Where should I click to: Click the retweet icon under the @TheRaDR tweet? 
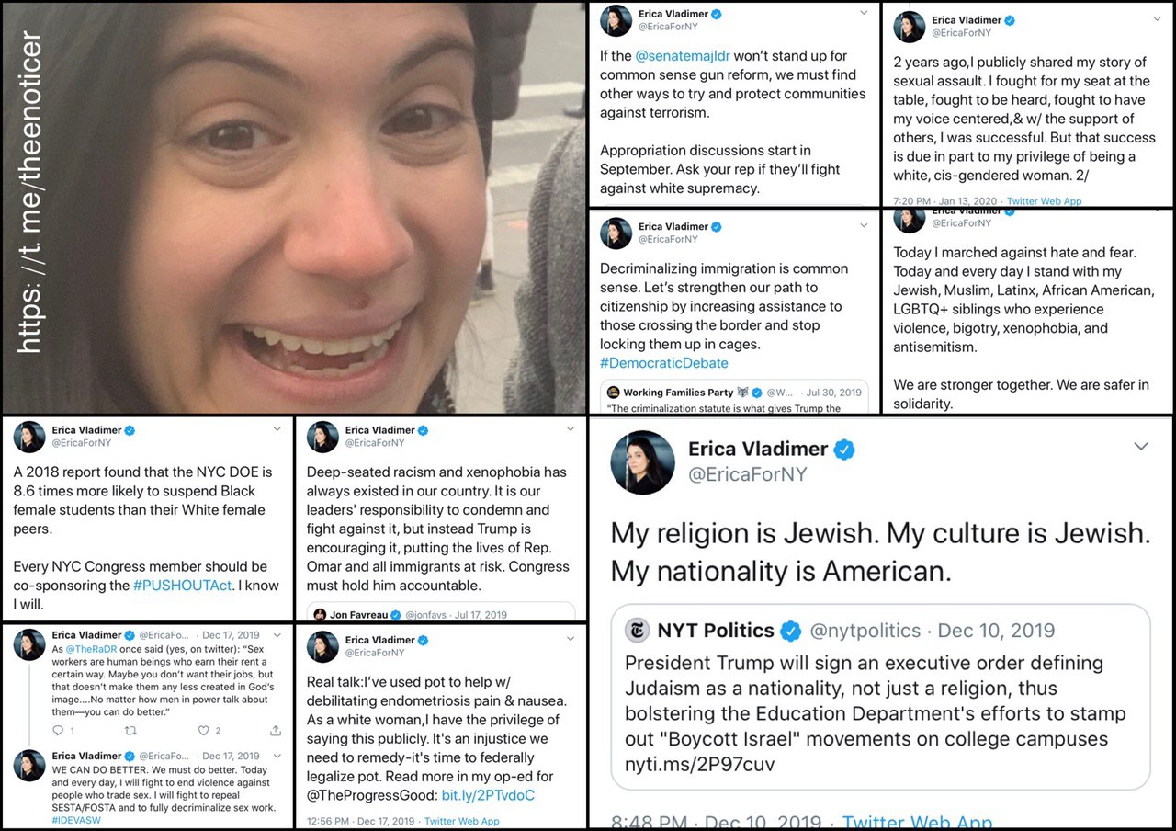pos(130,731)
